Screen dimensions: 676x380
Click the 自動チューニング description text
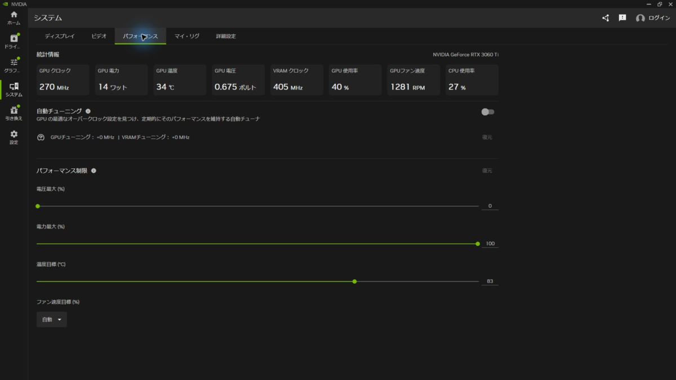tap(148, 119)
